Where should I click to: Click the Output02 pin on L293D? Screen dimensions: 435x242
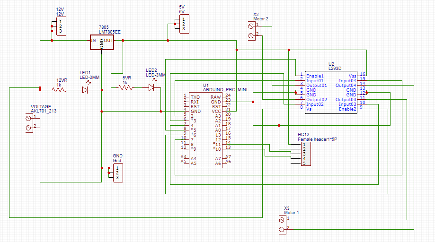click(x=317, y=99)
